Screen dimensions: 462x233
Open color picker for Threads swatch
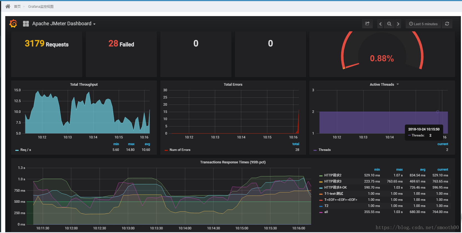tap(315, 150)
